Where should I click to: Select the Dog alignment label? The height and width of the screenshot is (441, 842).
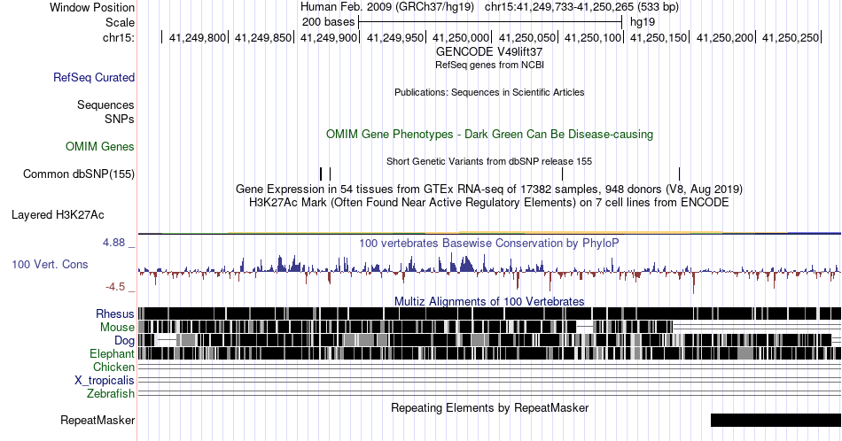pyautogui.click(x=125, y=341)
